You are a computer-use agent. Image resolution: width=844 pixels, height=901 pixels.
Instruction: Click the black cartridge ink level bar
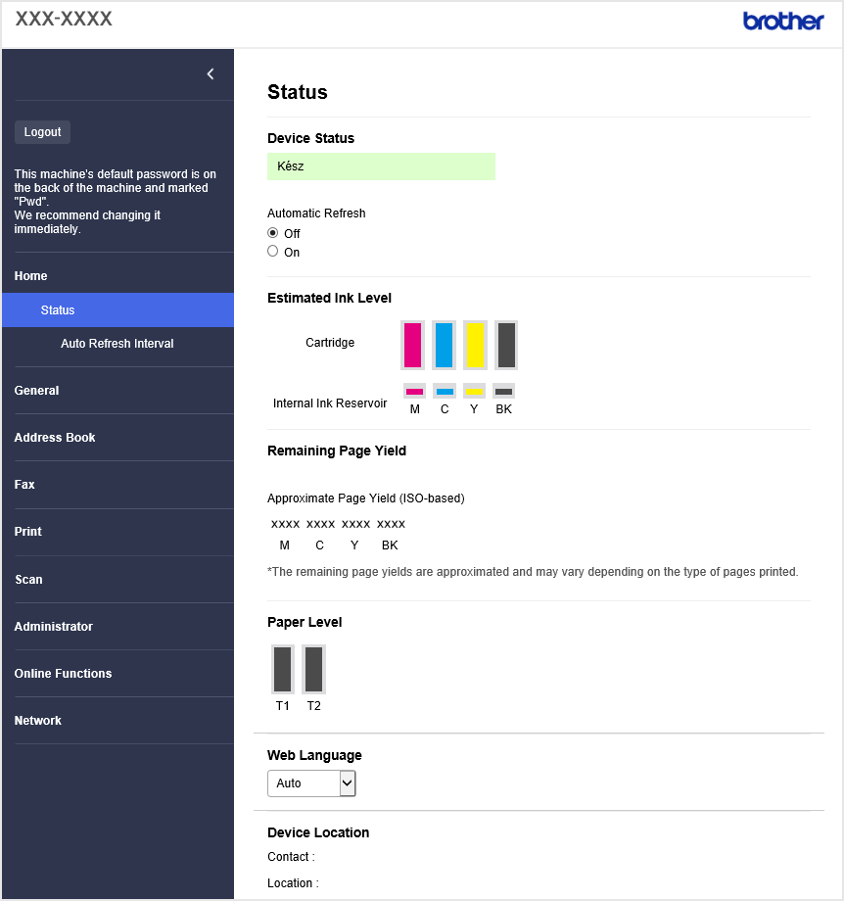(506, 345)
